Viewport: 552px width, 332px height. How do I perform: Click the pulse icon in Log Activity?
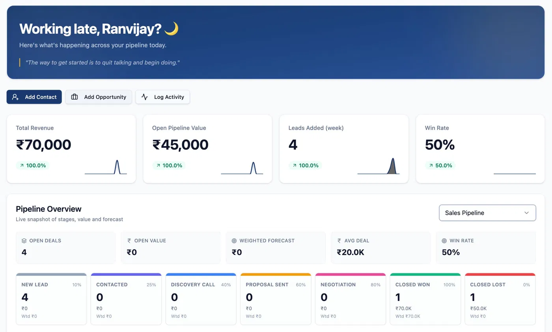pyautogui.click(x=145, y=97)
